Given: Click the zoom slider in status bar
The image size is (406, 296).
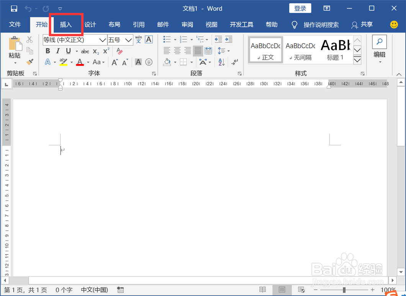Looking at the screenshot, I should (x=344, y=289).
